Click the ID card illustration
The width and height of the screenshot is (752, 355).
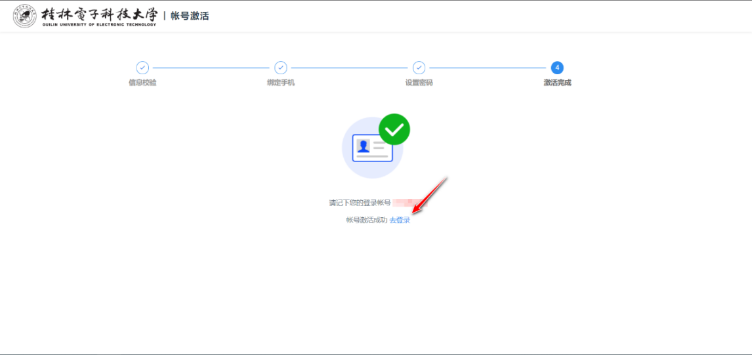[372, 148]
